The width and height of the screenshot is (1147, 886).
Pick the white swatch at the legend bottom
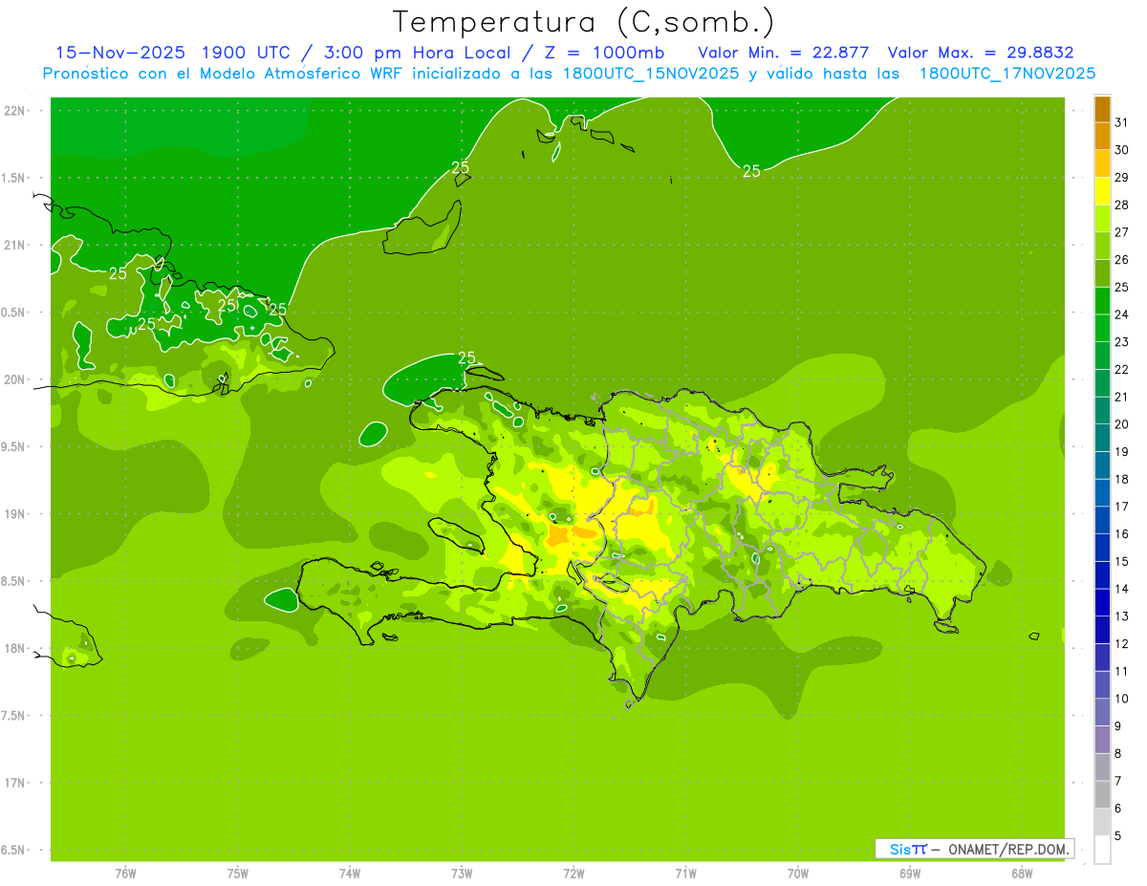pos(1102,850)
